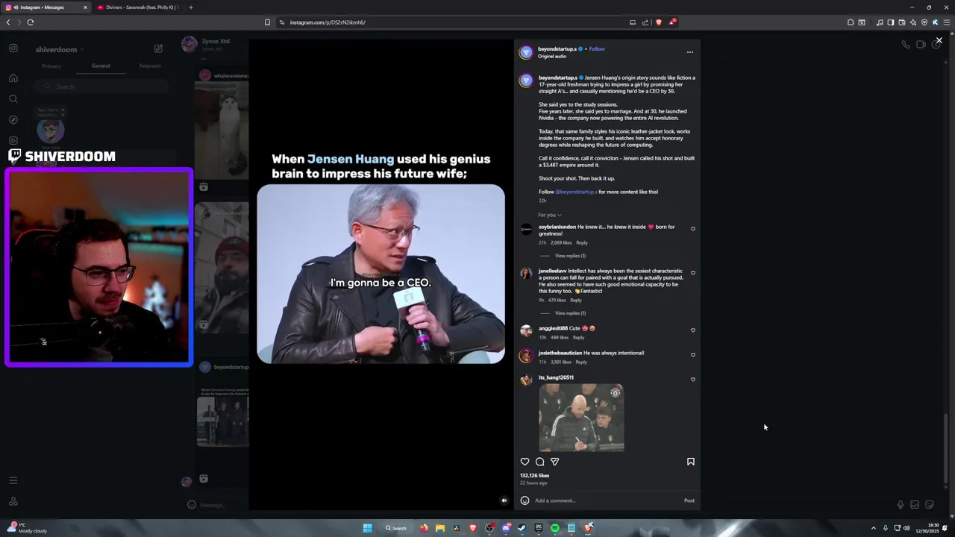Open the GIF image in its_hang120511's comment
The image size is (955, 537).
click(581, 418)
